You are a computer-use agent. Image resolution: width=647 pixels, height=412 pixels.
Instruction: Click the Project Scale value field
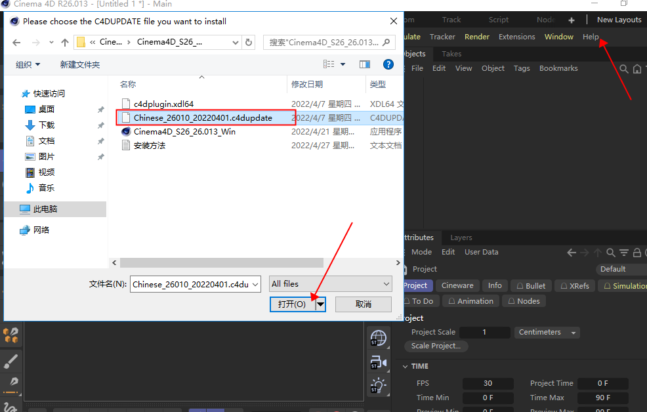pyautogui.click(x=484, y=333)
